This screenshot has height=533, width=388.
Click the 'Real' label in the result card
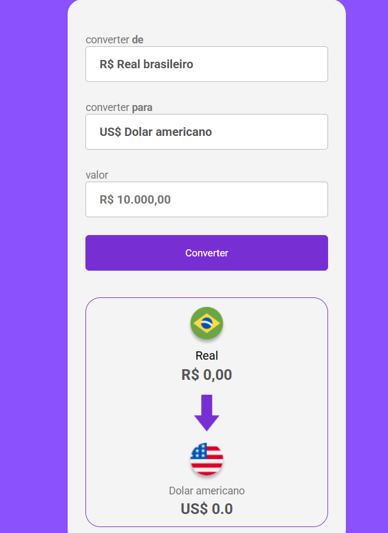206,356
